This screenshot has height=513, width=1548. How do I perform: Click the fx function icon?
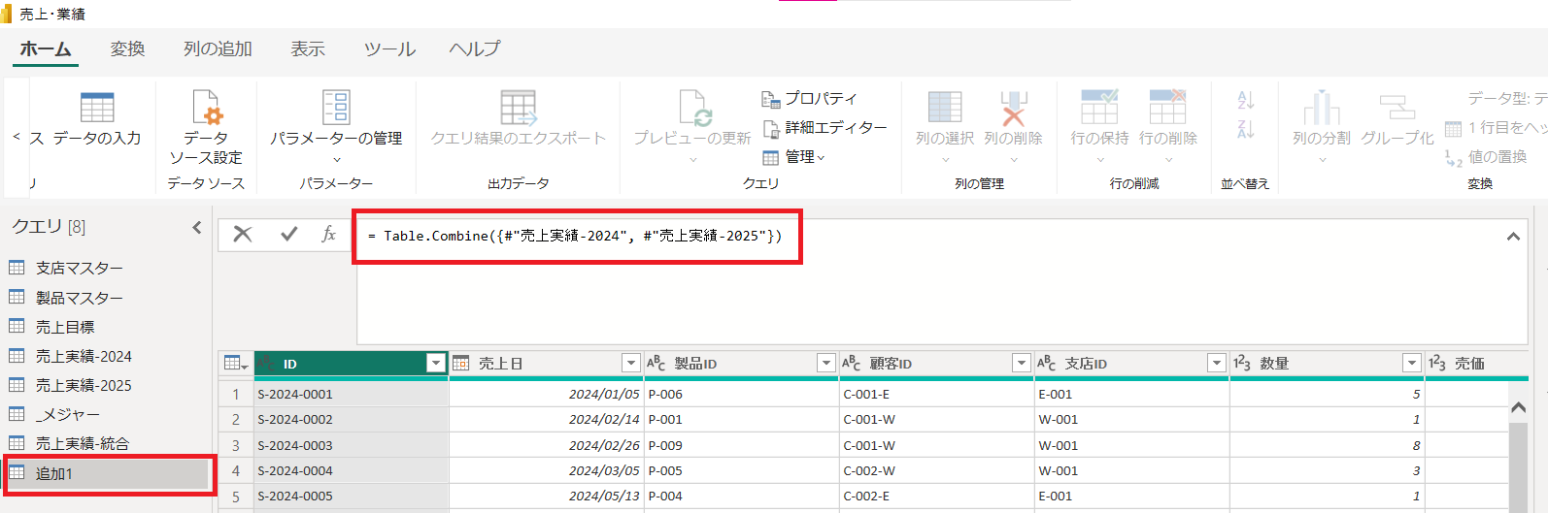[328, 234]
